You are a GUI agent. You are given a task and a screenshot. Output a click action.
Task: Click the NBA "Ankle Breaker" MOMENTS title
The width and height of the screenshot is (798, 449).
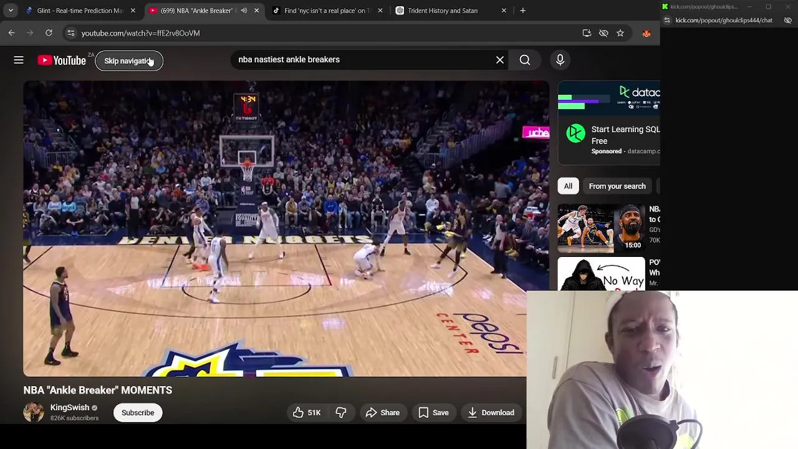click(98, 390)
